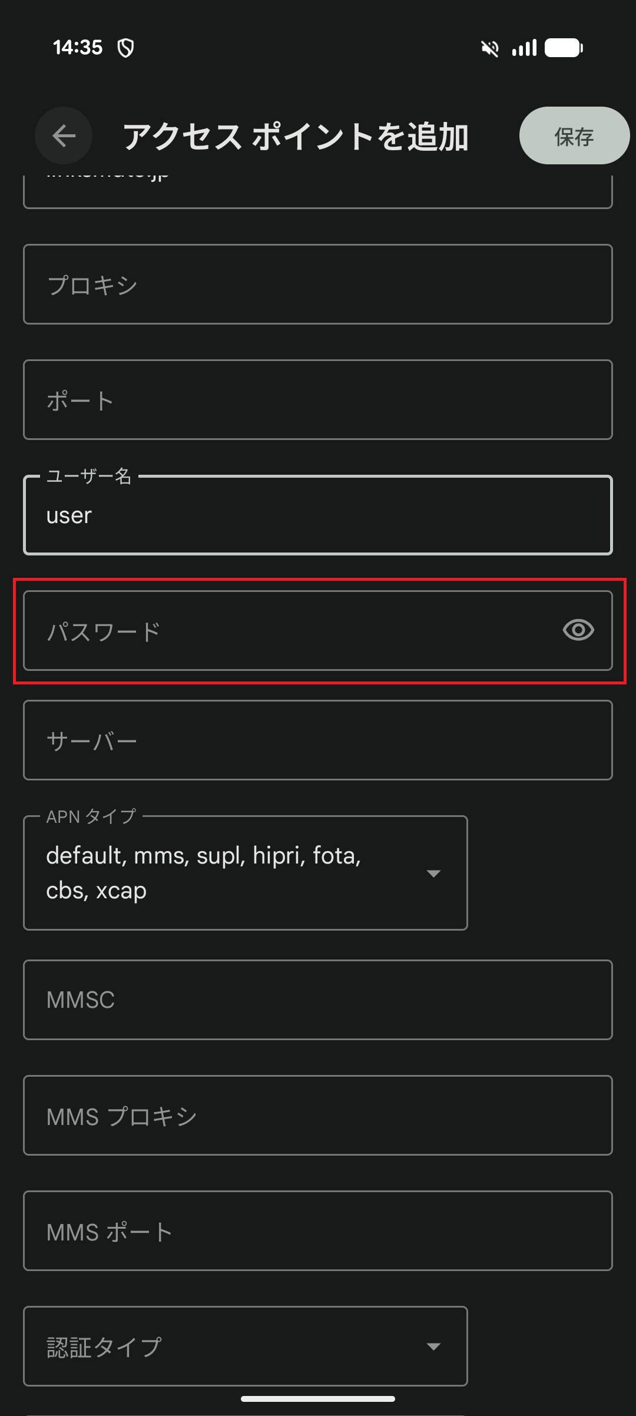Tap the battery indicator in the status bar
Image resolution: width=636 pixels, height=1416 pixels.
coord(564,48)
